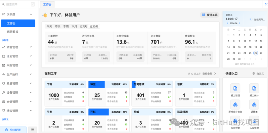The height and width of the screenshot is (133, 268).
Task: Click the 系统配置 button
Action: click(x=13, y=130)
